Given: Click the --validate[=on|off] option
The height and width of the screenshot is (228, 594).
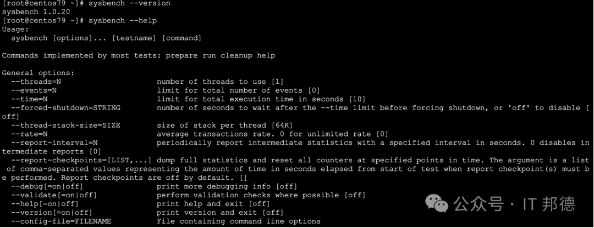Looking at the screenshot, I should pyautogui.click(x=54, y=195).
